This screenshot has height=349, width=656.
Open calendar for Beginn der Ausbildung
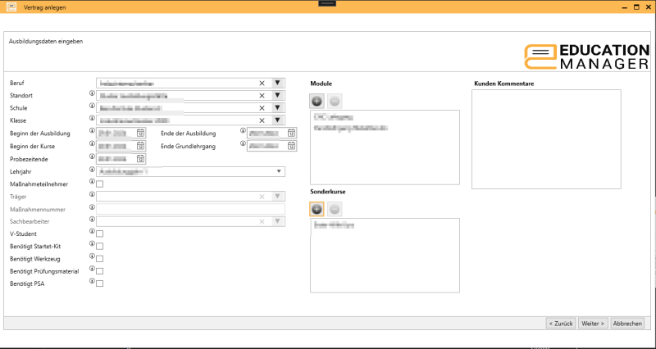tap(140, 133)
